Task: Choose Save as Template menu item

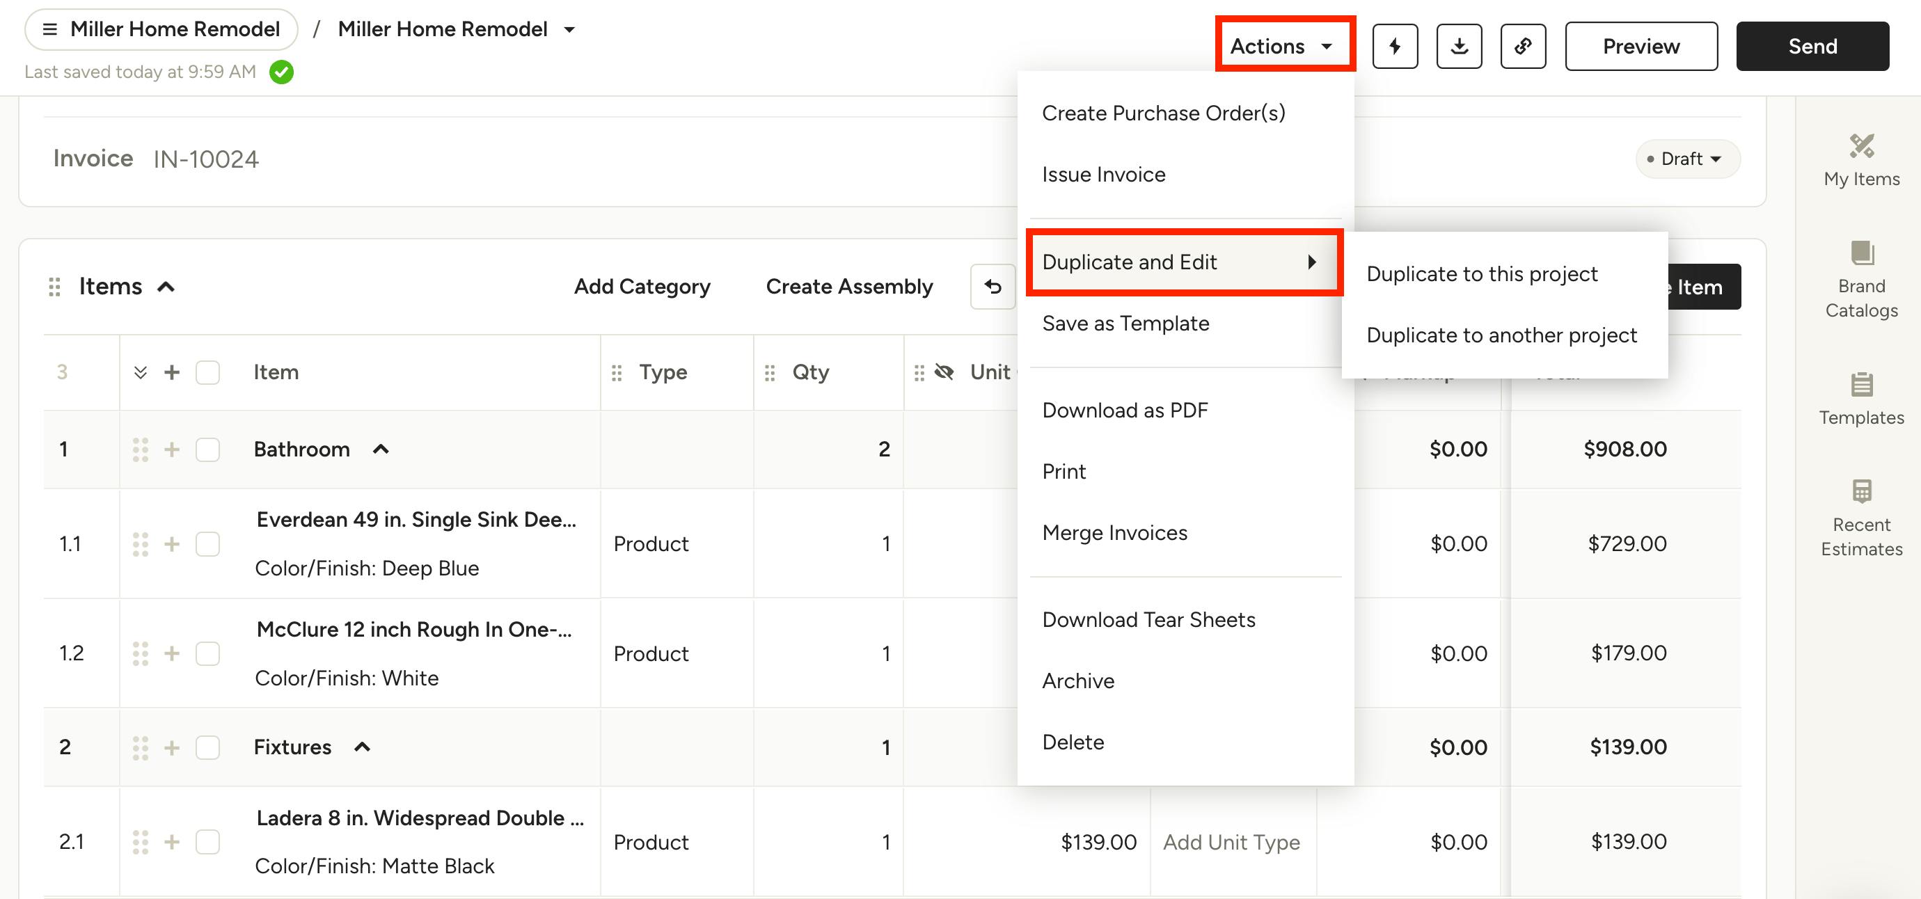Action: coord(1125,324)
